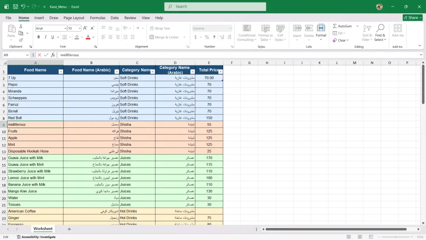Click Accessibility: Investigate in status bar
The image size is (426, 240).
pos(36,237)
